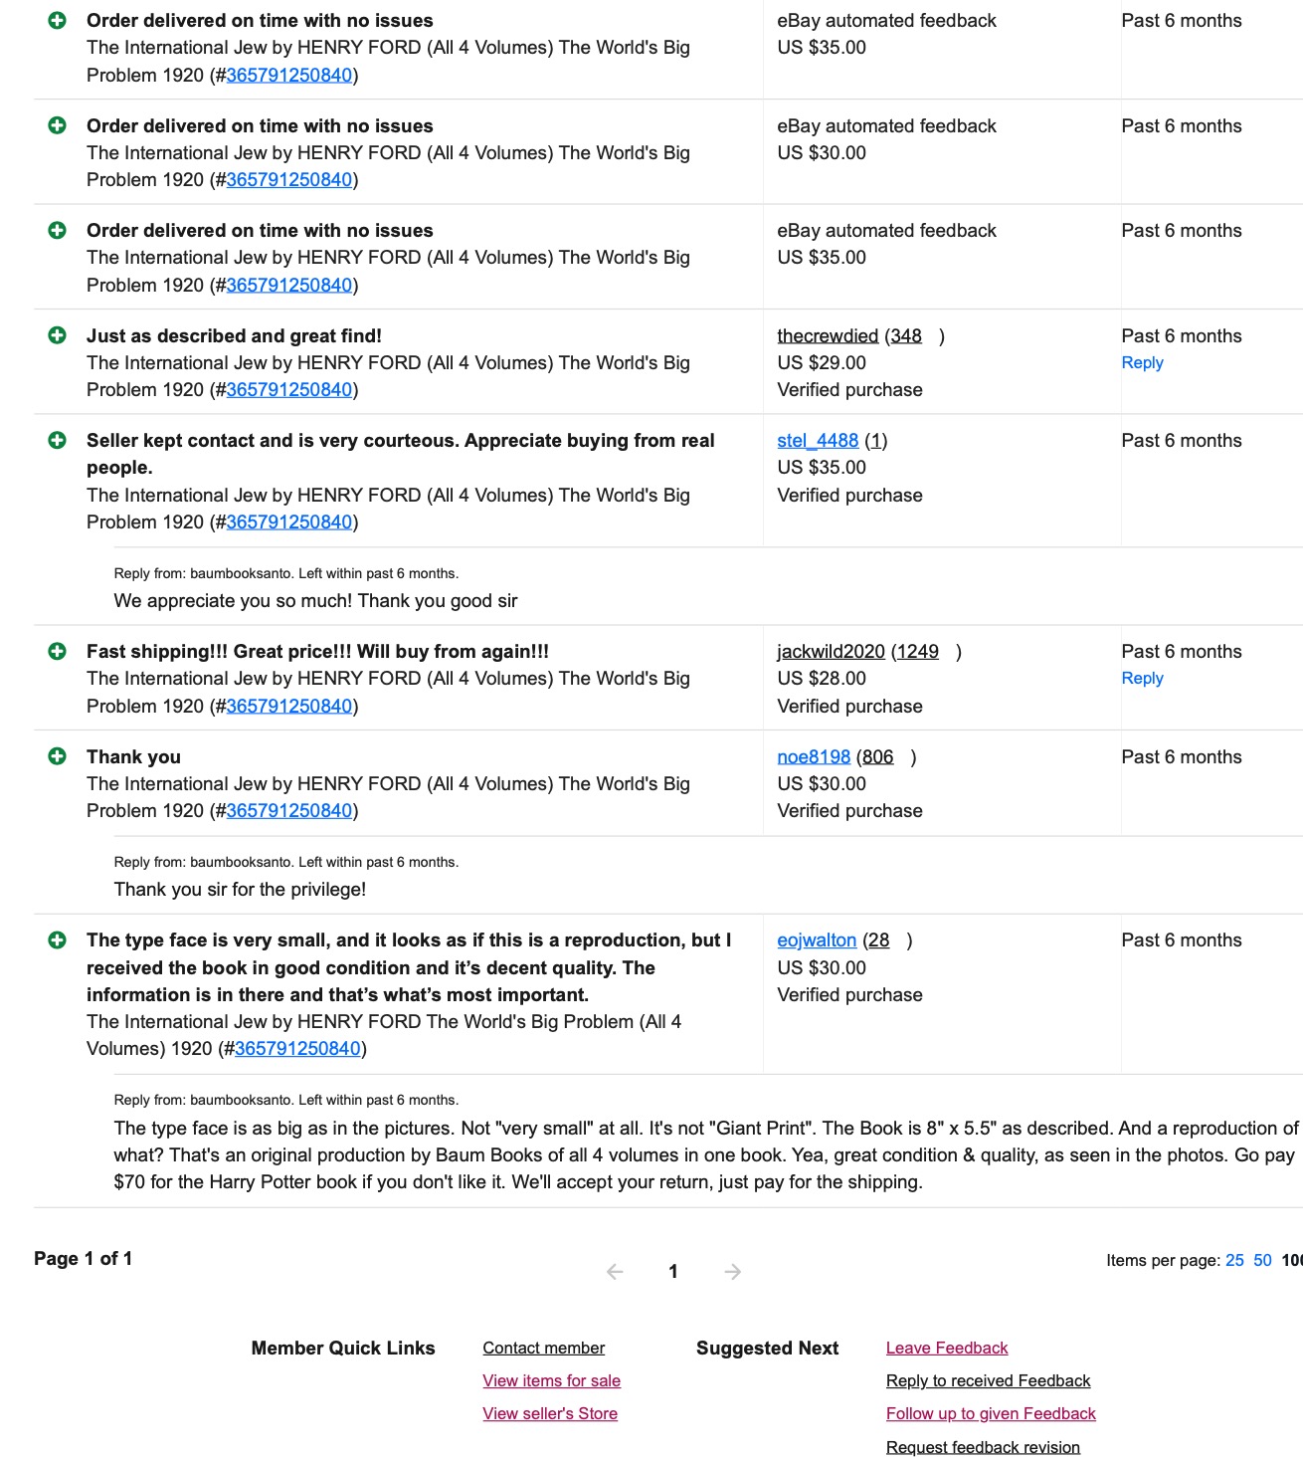The height and width of the screenshot is (1459, 1303).
Task: Open noe8198 member profile link
Action: click(x=814, y=756)
